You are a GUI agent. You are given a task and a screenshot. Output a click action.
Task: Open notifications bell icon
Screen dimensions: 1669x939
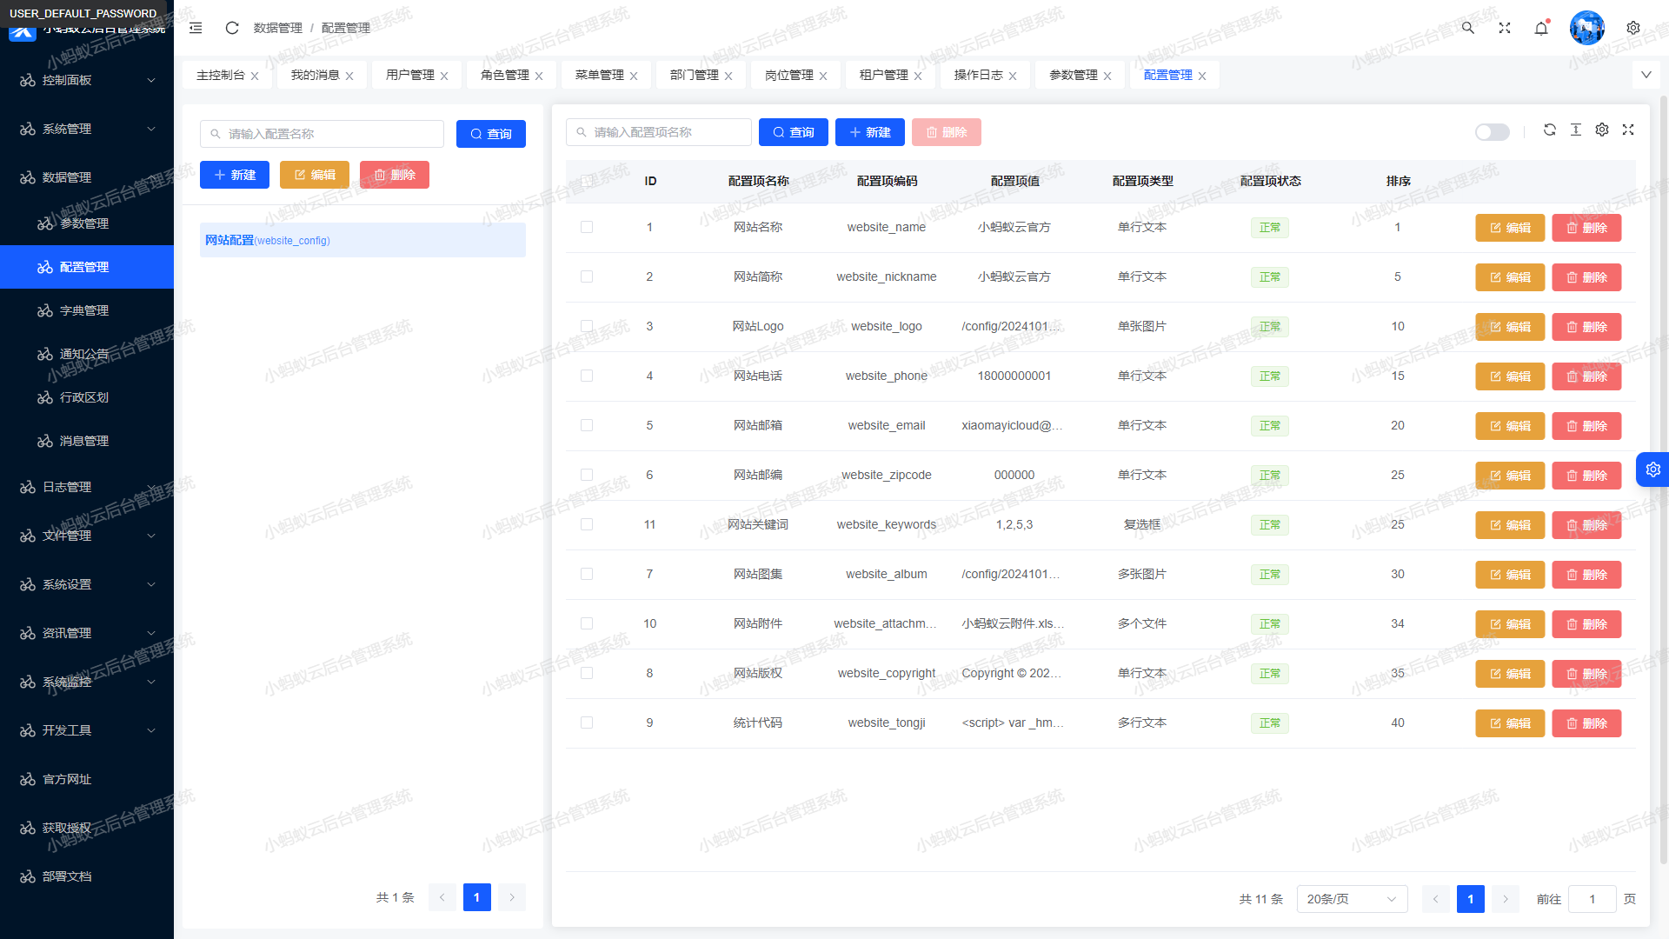1541,28
